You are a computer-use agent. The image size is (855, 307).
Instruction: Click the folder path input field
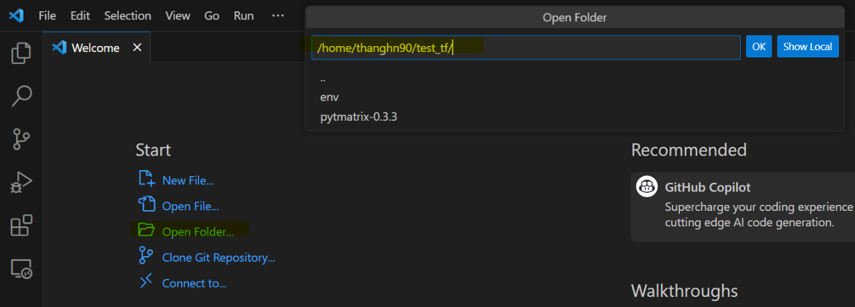526,47
